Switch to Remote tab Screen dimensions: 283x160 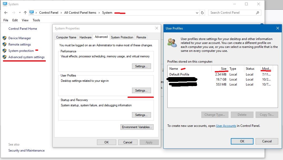141,37
